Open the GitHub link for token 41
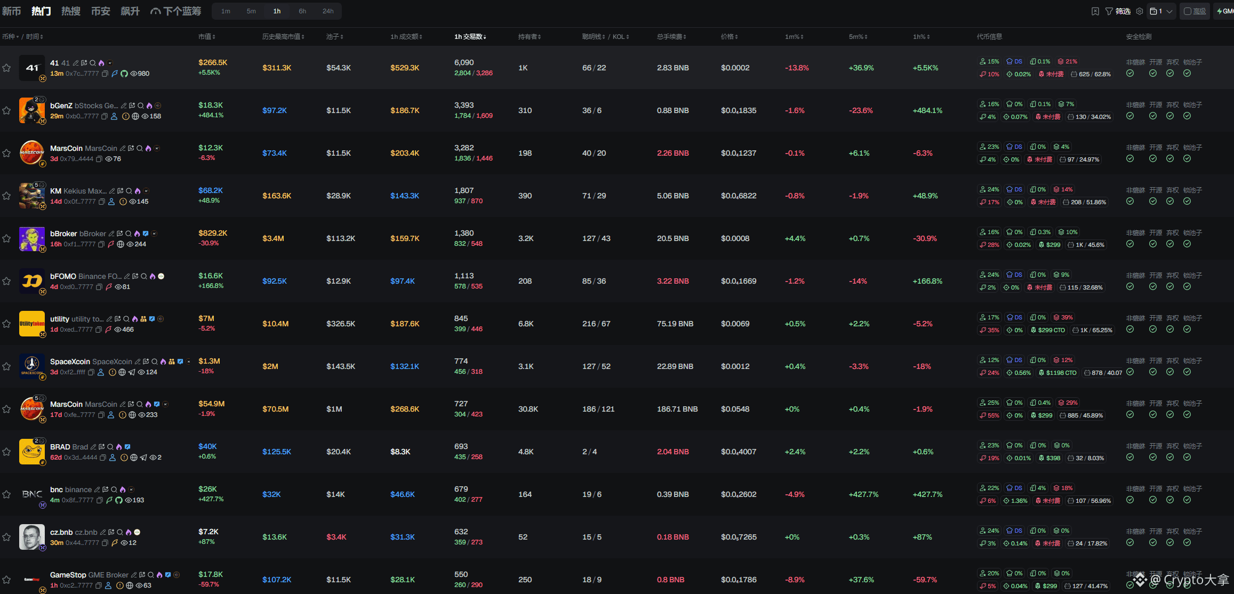The height and width of the screenshot is (594, 1234). tap(124, 74)
